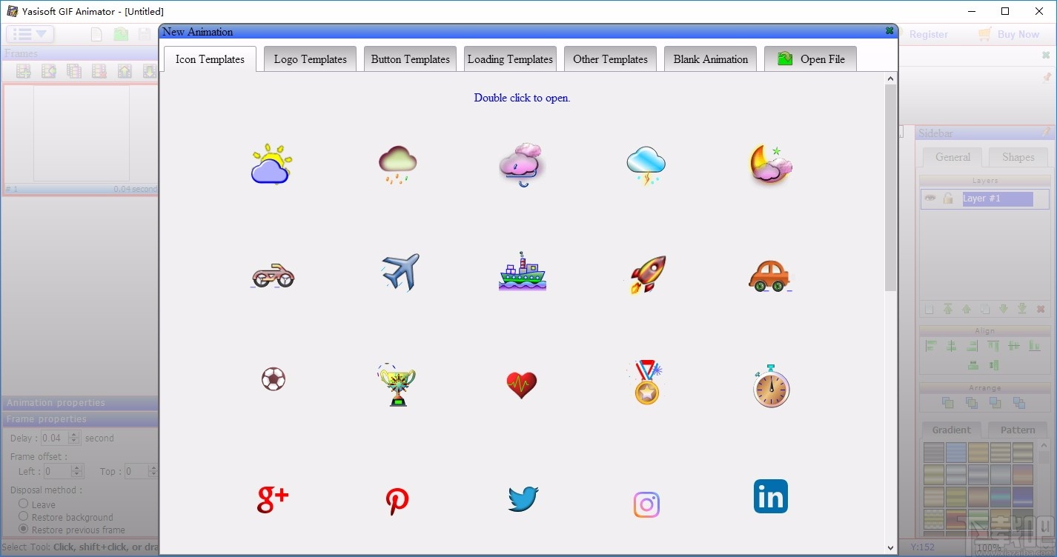The height and width of the screenshot is (557, 1057).
Task: Open the Google Plus icon template
Action: pyautogui.click(x=272, y=499)
